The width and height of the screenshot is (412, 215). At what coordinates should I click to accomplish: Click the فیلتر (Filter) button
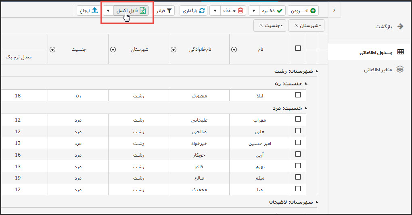tap(164, 11)
